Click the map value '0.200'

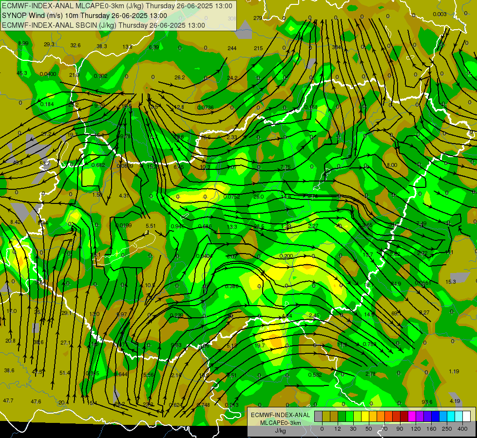286,256
